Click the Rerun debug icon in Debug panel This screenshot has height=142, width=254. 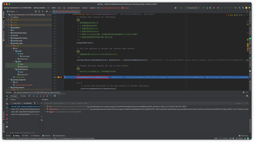tap(7, 96)
